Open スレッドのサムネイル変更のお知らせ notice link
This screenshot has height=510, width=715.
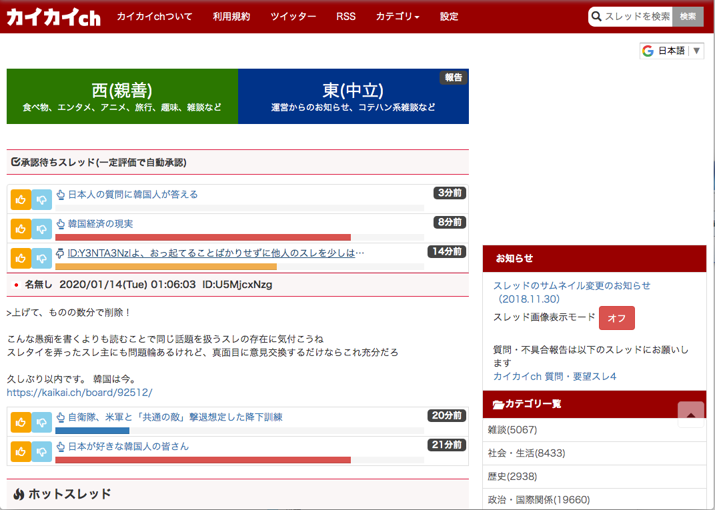pos(572,292)
